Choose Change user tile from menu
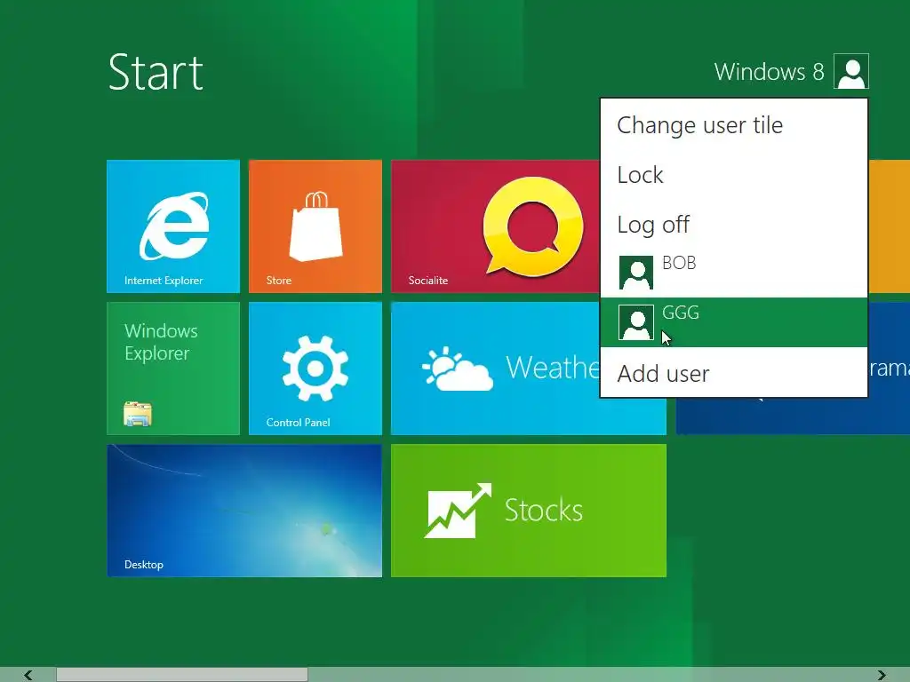This screenshot has height=682, width=910. pos(733,125)
